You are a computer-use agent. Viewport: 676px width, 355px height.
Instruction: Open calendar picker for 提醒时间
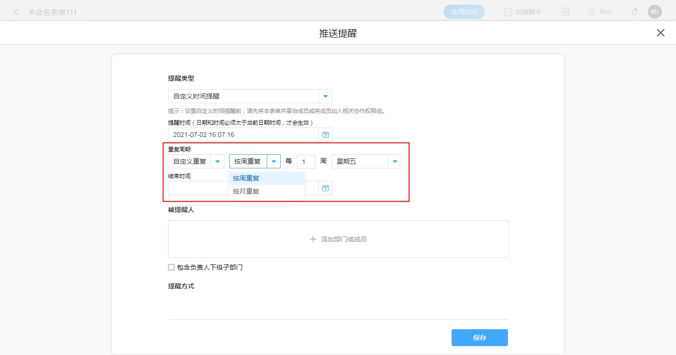click(325, 135)
